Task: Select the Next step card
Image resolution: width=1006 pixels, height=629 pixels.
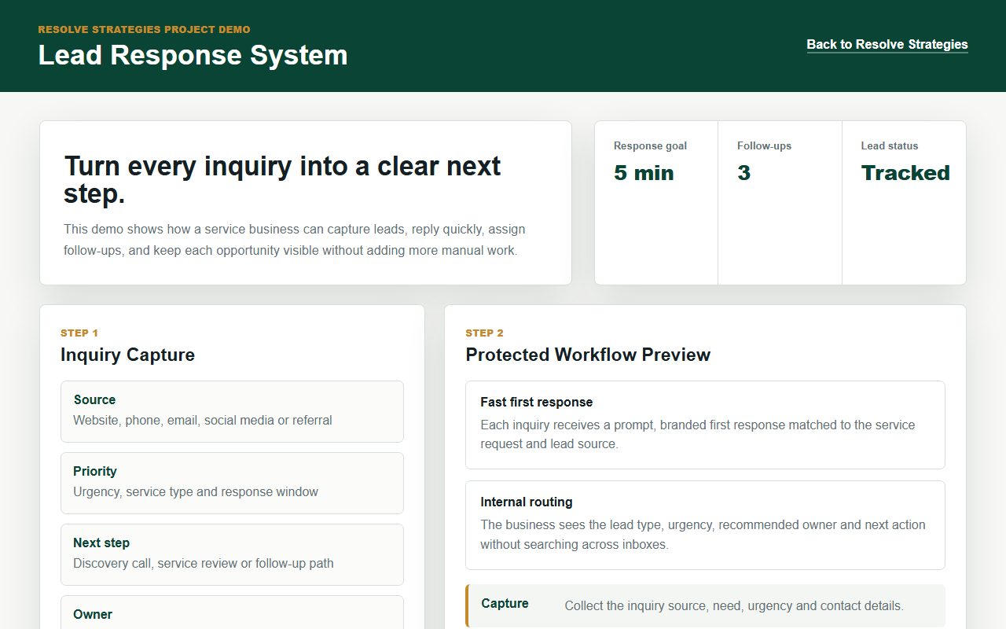Action: (x=232, y=554)
